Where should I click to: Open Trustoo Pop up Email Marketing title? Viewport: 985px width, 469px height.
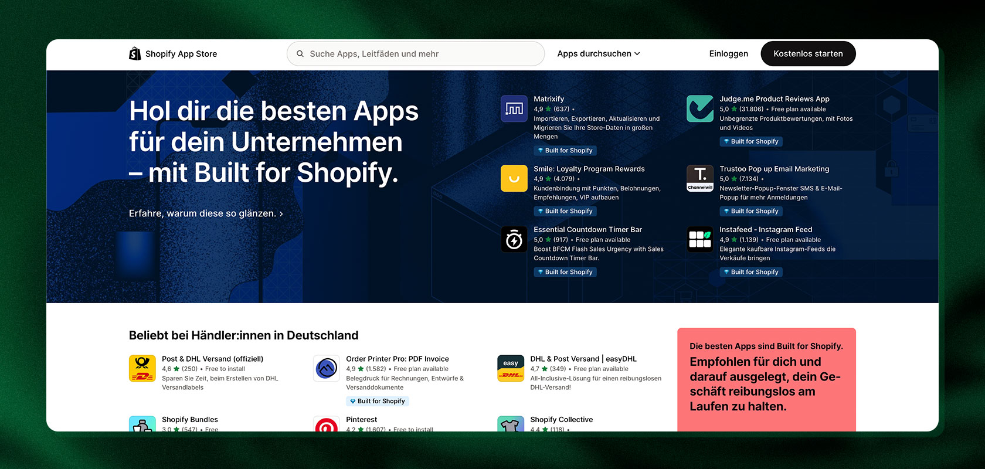[x=775, y=169]
